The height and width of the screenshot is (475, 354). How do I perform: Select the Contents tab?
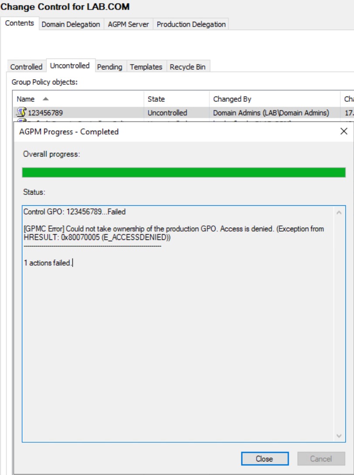pyautogui.click(x=19, y=24)
